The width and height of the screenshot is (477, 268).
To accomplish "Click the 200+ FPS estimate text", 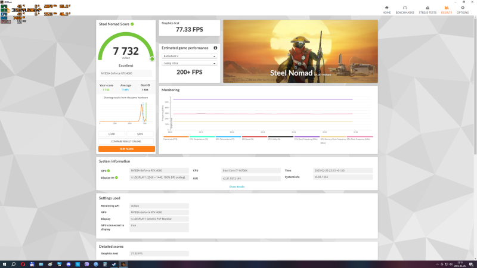I will point(189,72).
